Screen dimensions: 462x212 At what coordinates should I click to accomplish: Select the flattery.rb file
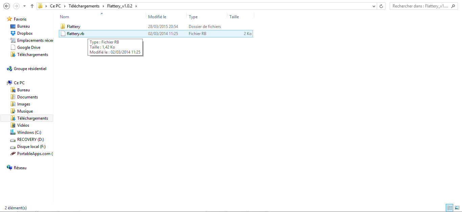pos(75,33)
